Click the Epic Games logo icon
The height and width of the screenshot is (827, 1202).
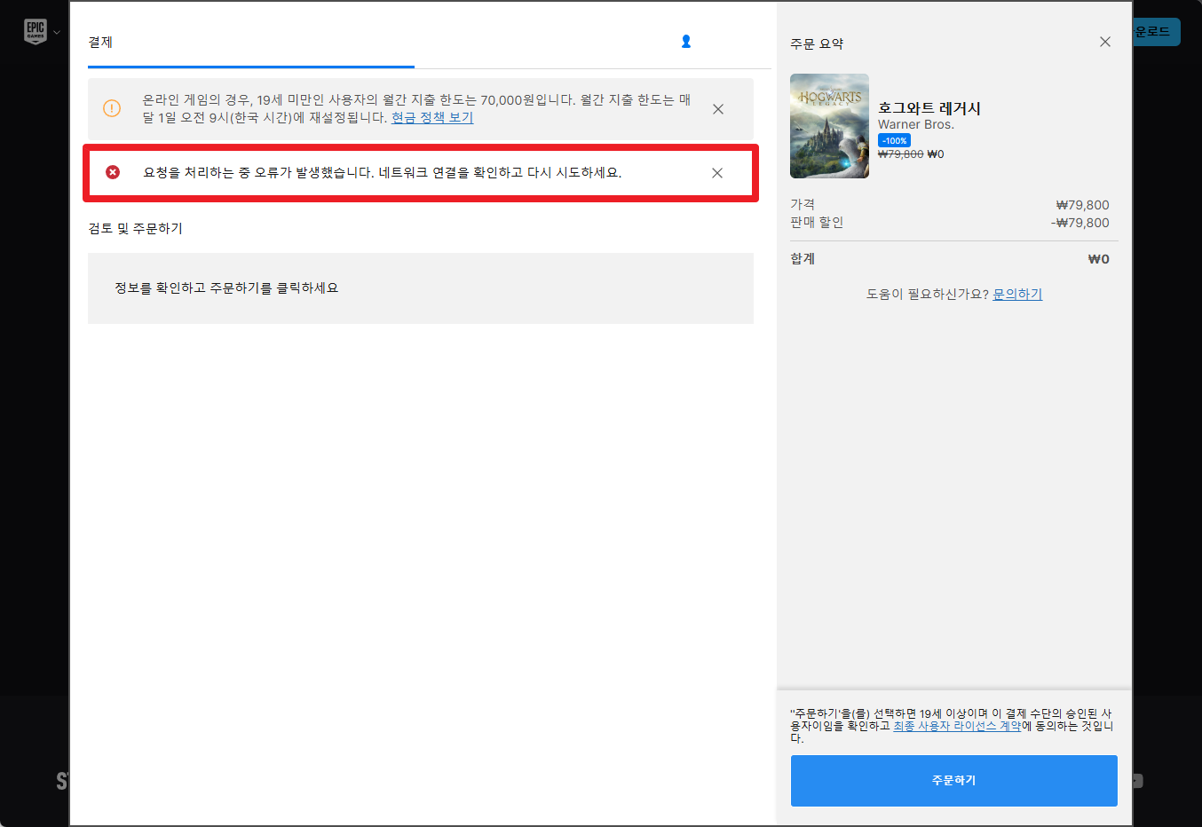(x=36, y=32)
